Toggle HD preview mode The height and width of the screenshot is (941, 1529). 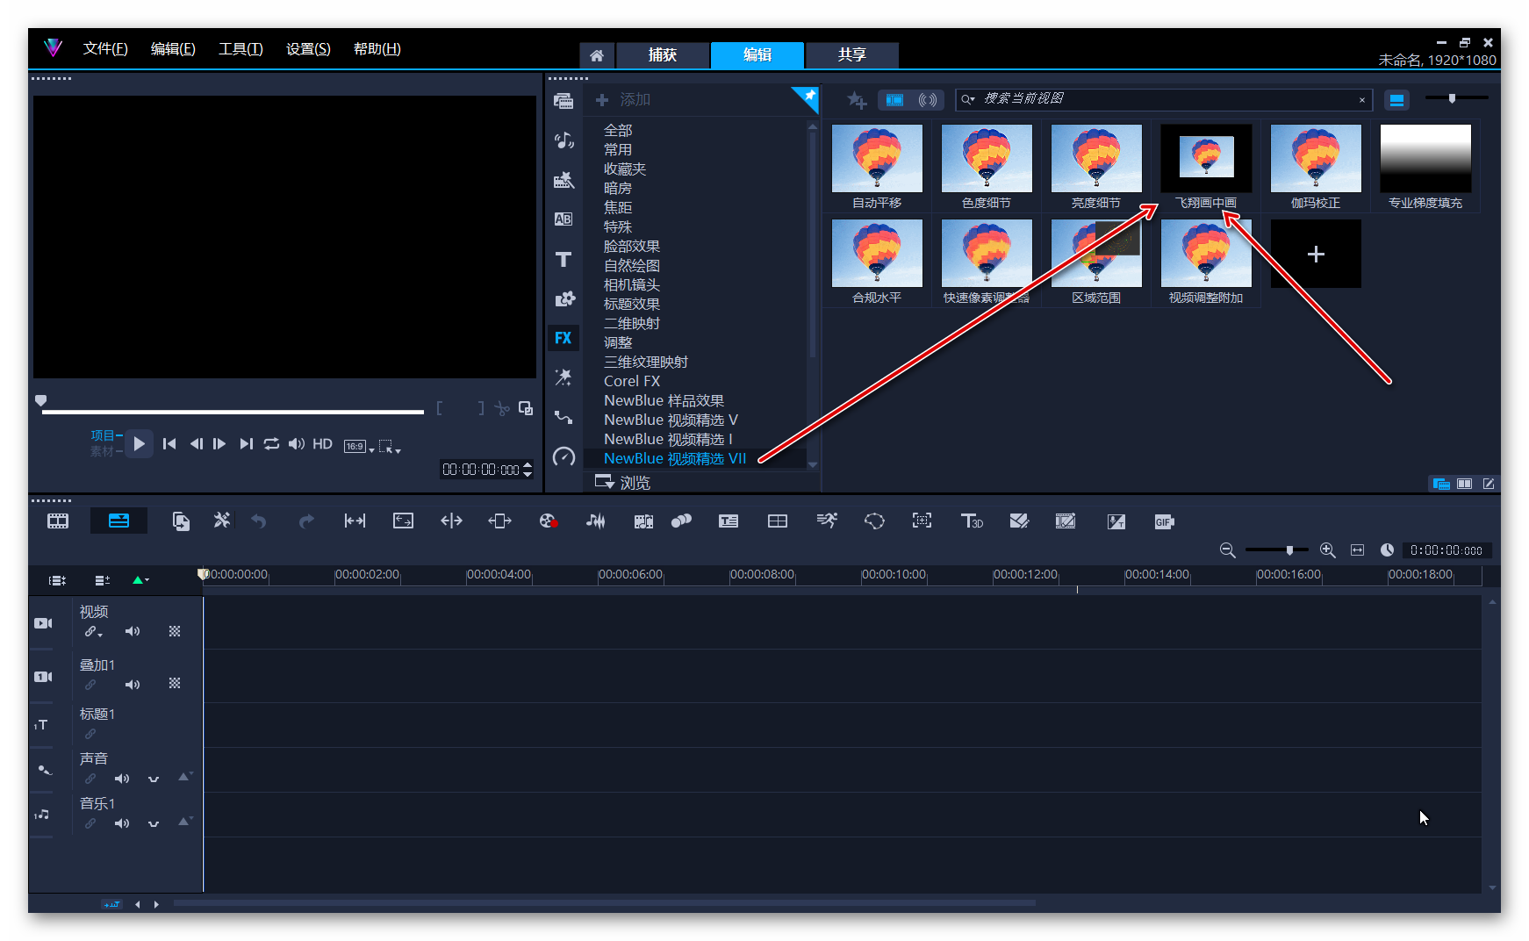tap(323, 444)
